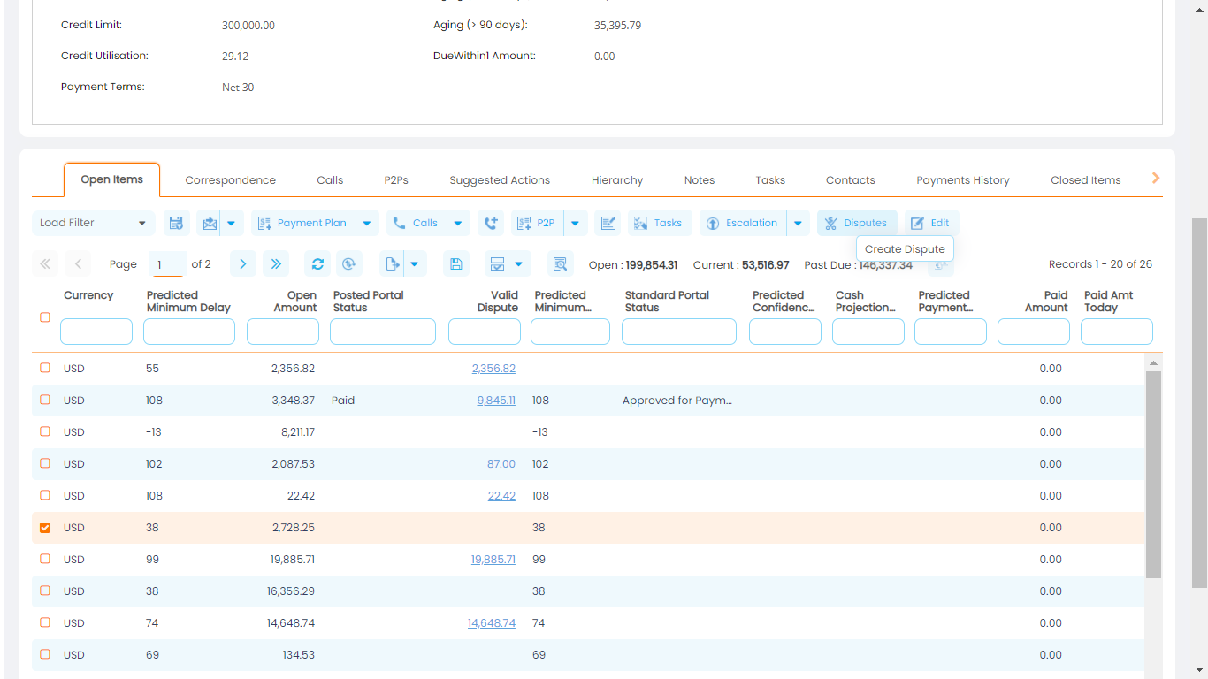Select the Disputes tool in the toolbar
The image size is (1208, 679).
coord(856,223)
